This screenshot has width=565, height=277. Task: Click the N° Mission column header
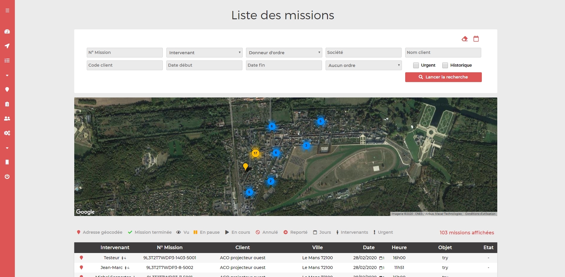click(170, 248)
